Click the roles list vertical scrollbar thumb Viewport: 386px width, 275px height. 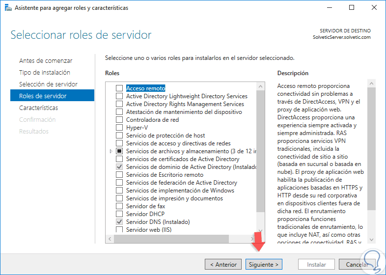click(x=260, y=151)
